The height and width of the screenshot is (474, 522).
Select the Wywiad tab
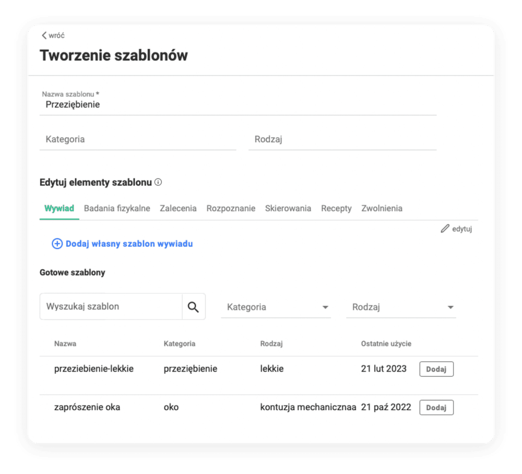(x=59, y=208)
